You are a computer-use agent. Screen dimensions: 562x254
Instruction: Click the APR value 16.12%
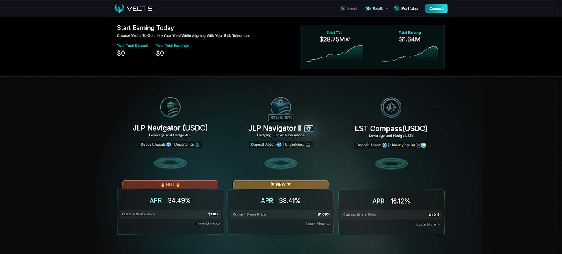400,201
